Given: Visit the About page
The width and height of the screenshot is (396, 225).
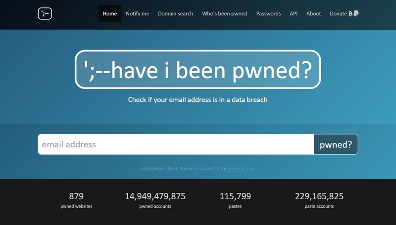Looking at the screenshot, I should coord(313,14).
